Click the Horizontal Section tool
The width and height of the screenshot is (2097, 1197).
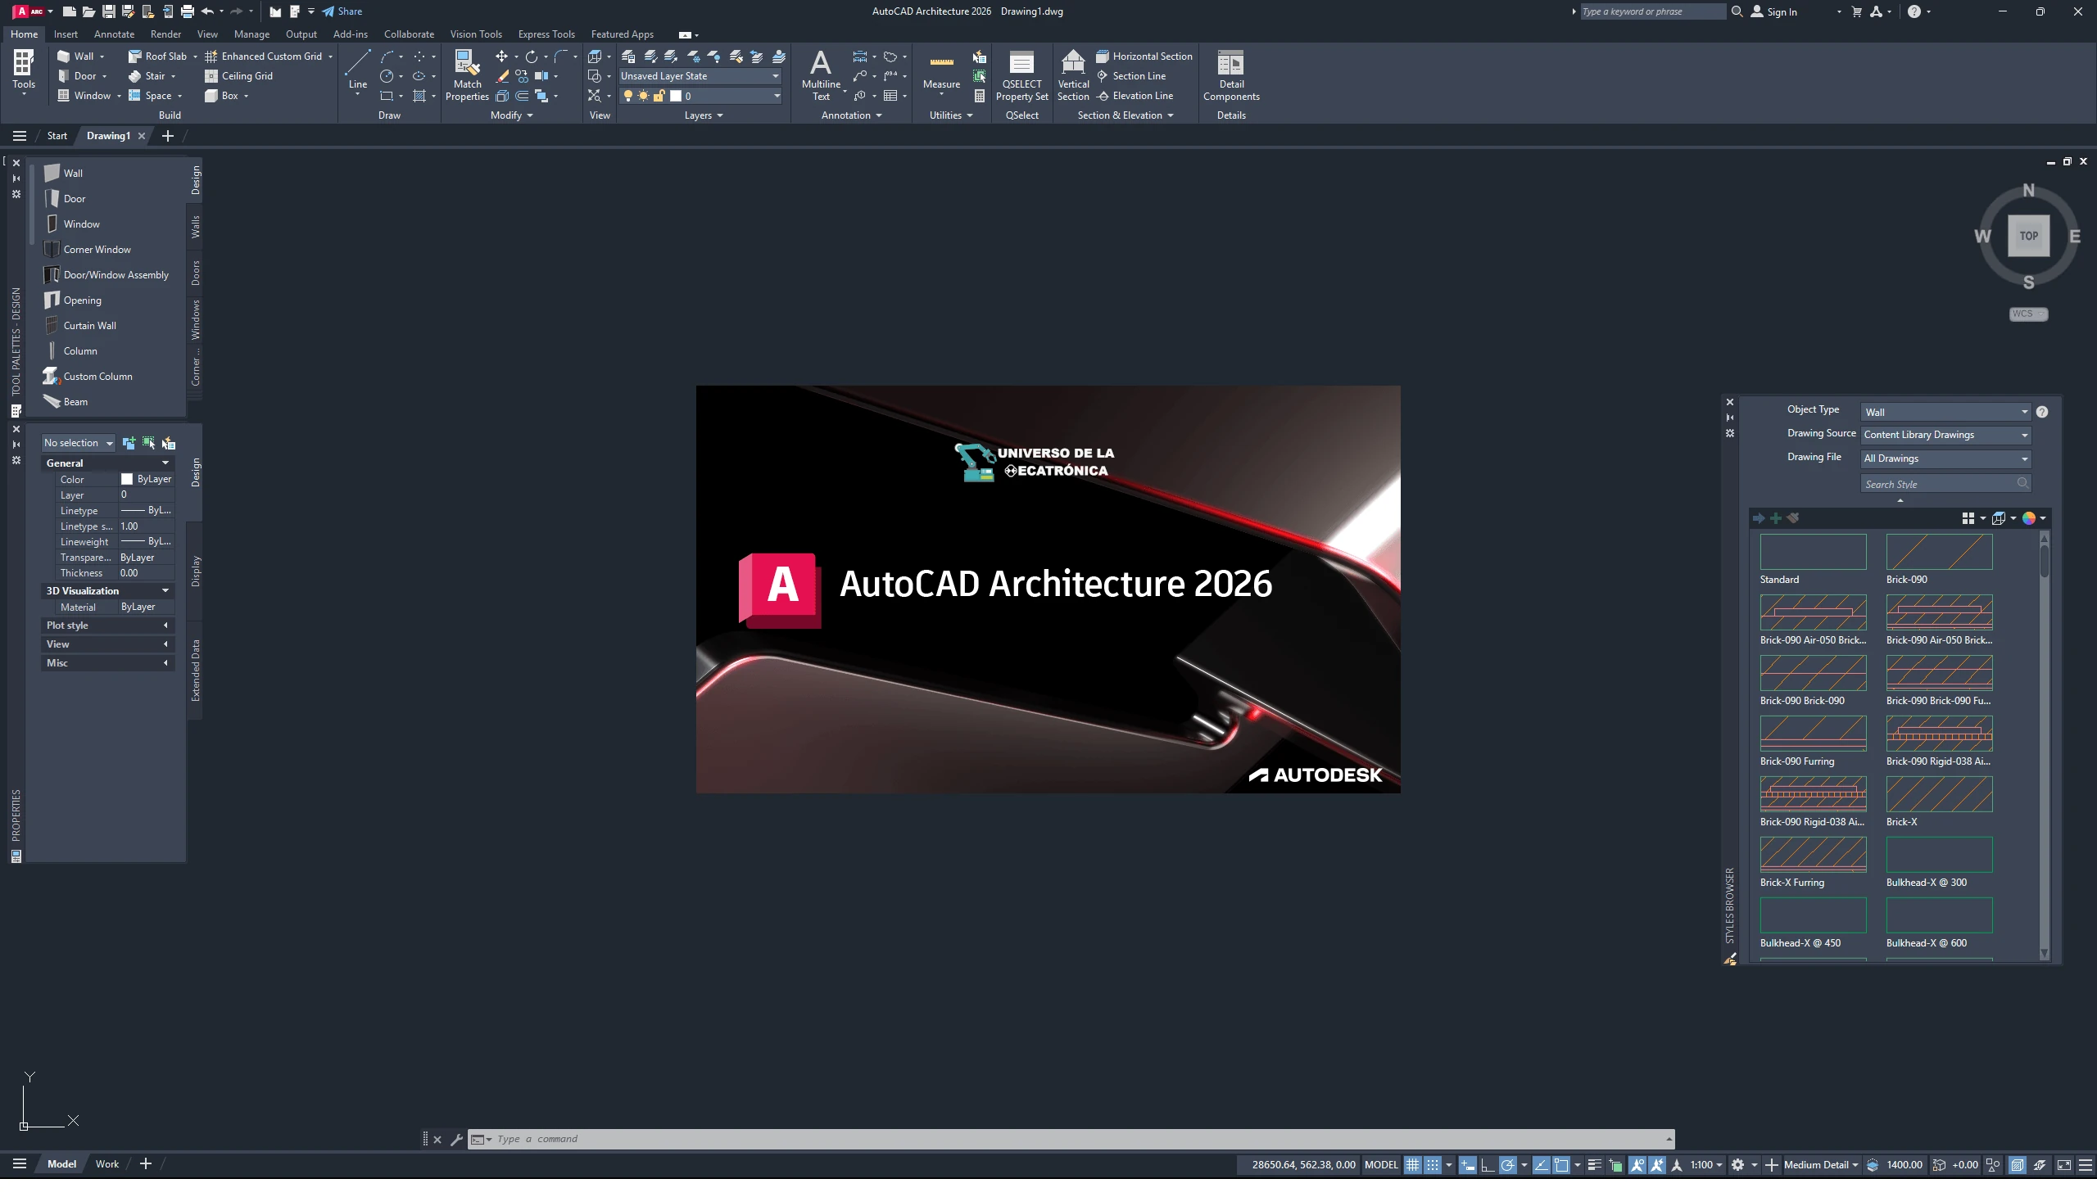[x=1144, y=56]
